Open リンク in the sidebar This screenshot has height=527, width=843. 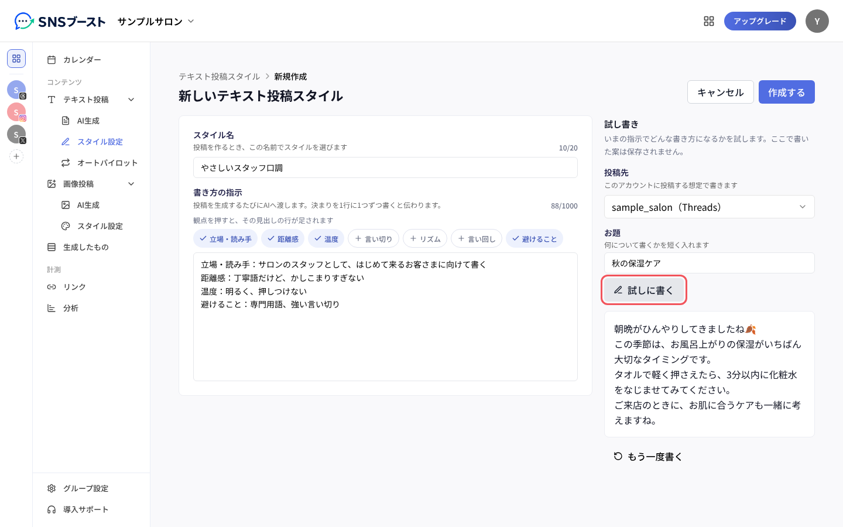pyautogui.click(x=91, y=287)
